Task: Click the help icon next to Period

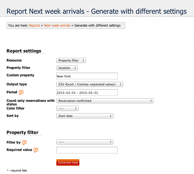Action: click(x=21, y=92)
